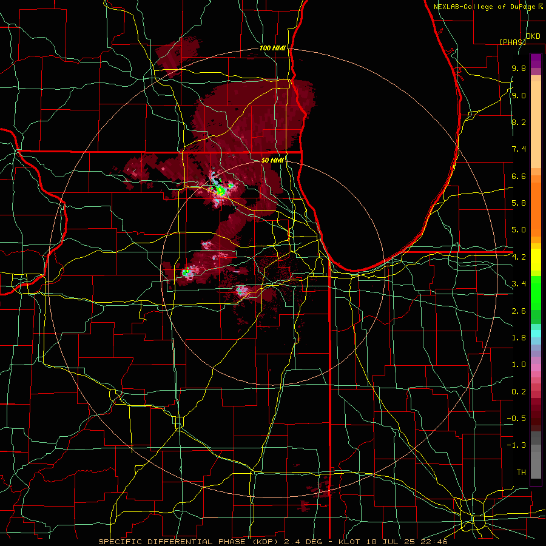The width and height of the screenshot is (546, 546).
Task: Click the 9.0 value on the color scale
Action: pyautogui.click(x=519, y=95)
